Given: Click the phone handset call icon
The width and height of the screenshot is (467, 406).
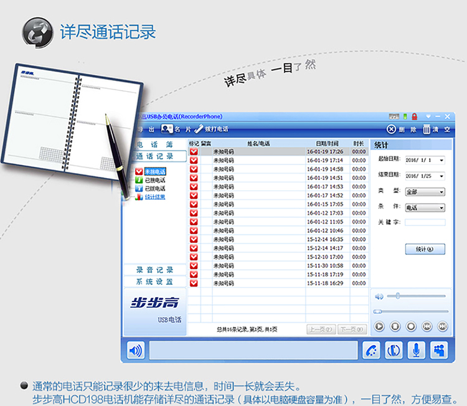Looking at the screenshot, I should 372,350.
